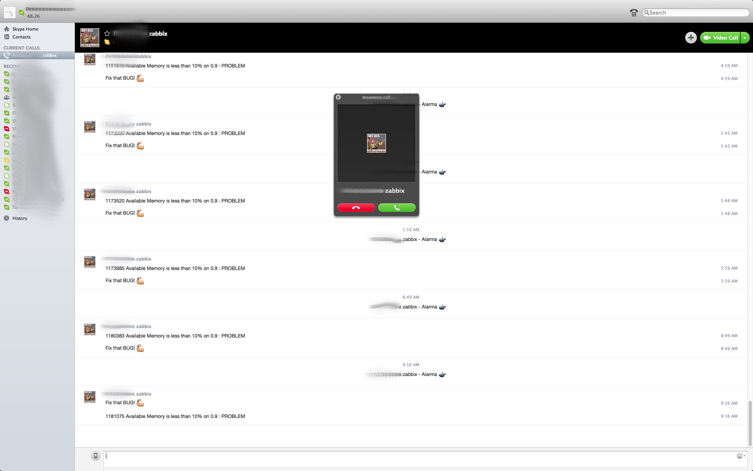Click the ship icon in 5:59 AM Alarma
The image size is (753, 471).
tap(442, 239)
